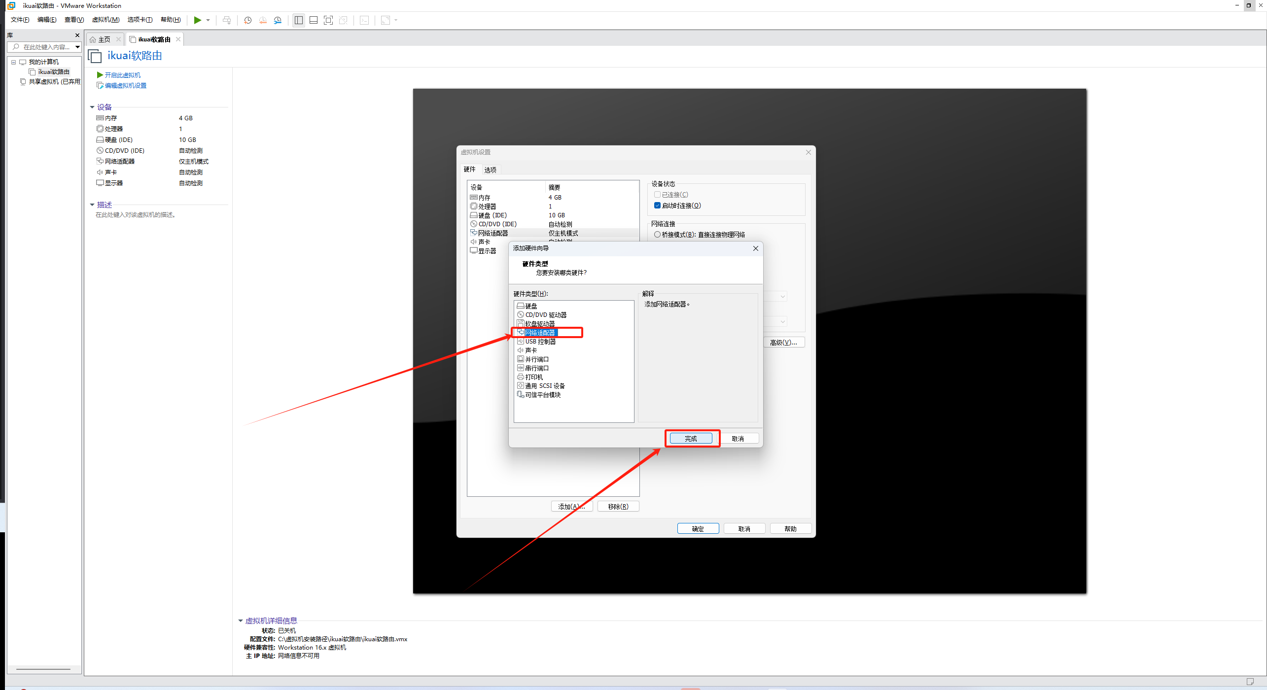Select USB 控制器 in hardware type list

click(540, 342)
